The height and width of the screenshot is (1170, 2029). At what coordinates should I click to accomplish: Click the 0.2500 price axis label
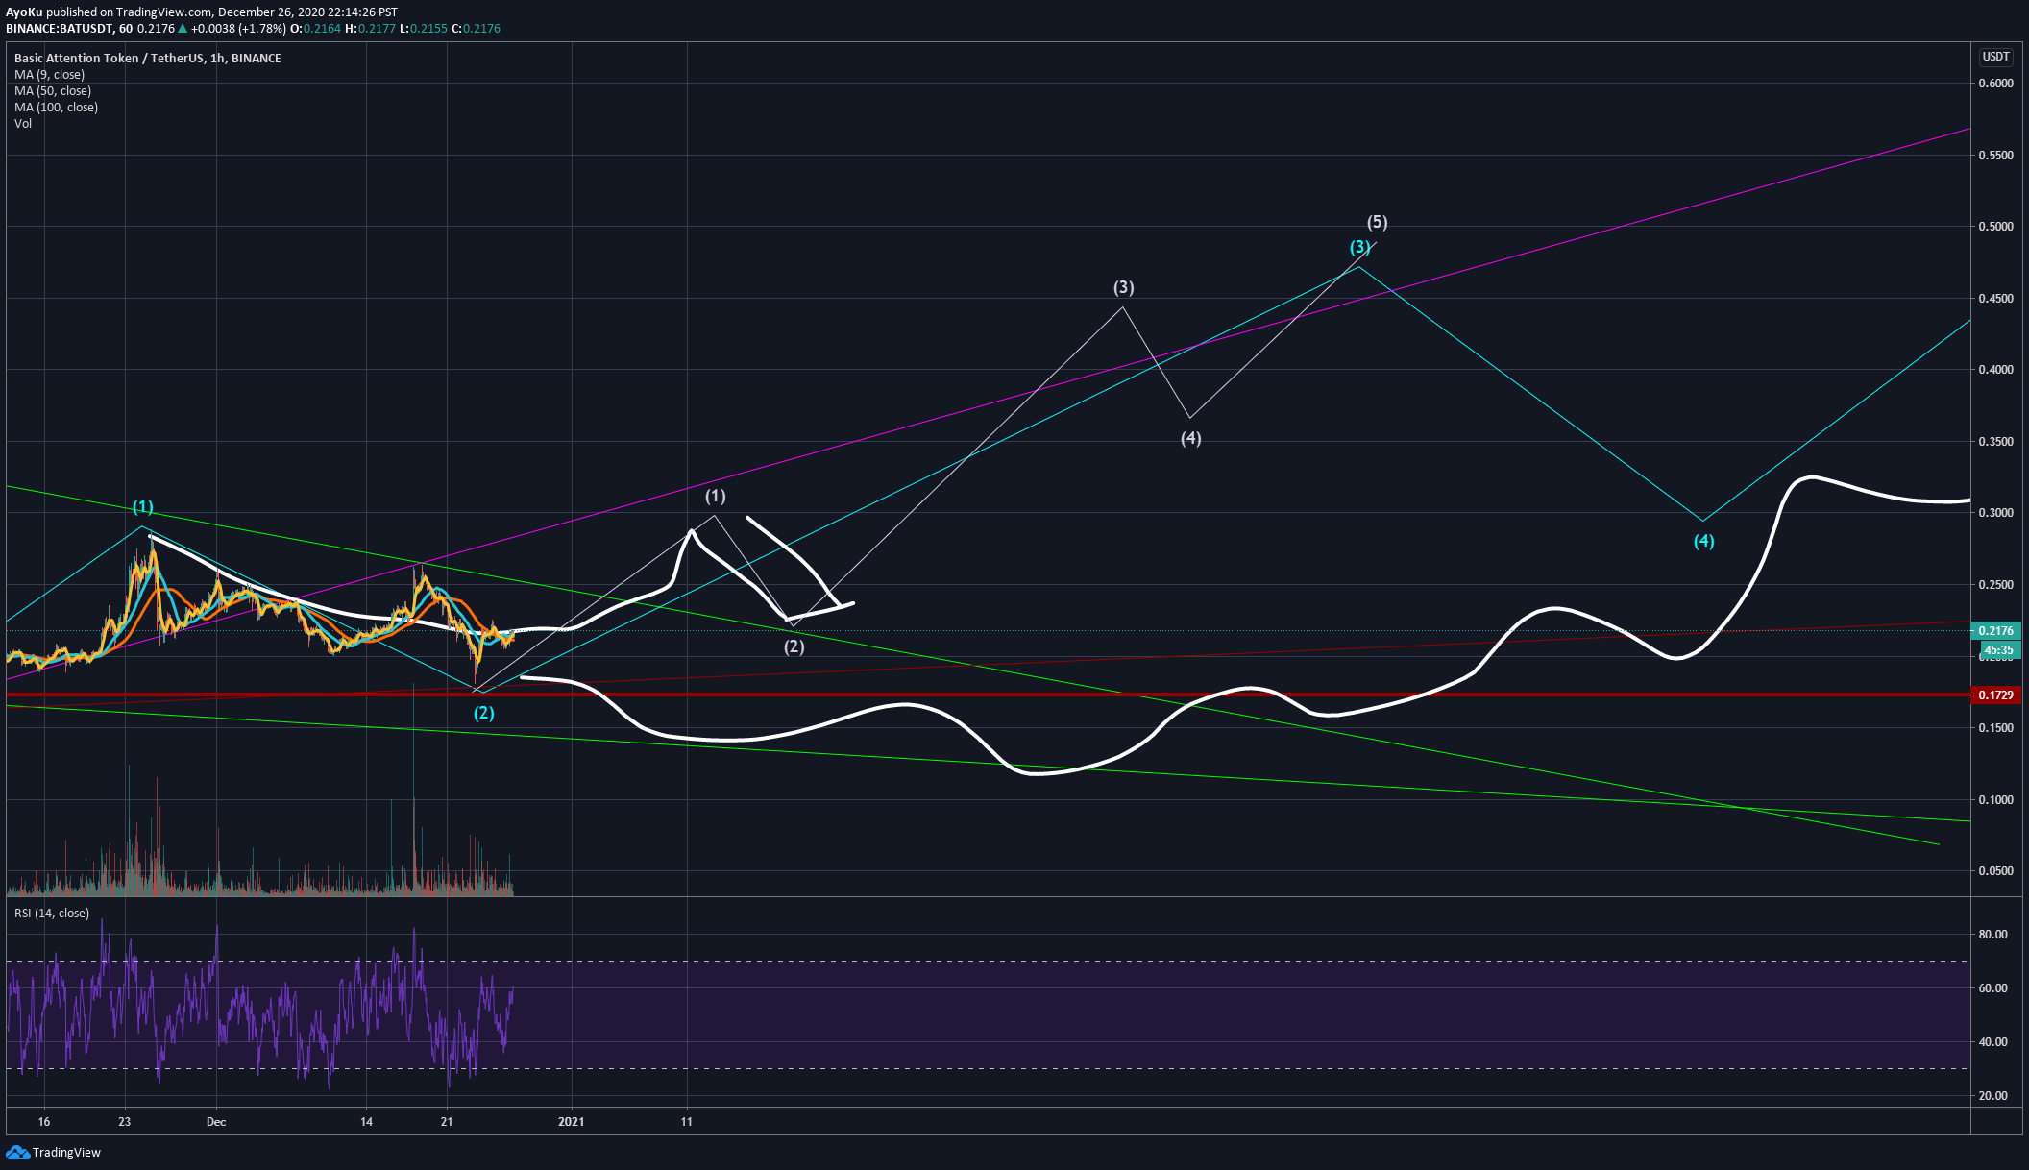tap(1995, 585)
